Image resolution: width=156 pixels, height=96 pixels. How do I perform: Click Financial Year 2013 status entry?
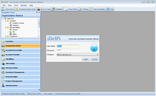click(68, 94)
